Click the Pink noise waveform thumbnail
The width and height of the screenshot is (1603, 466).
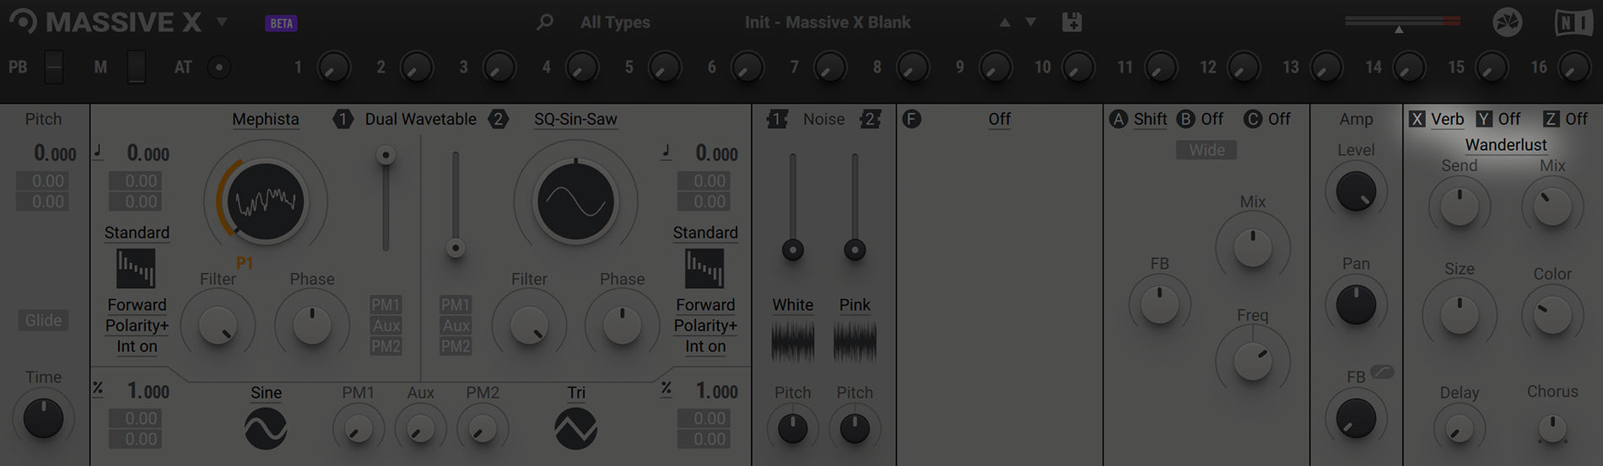coord(855,341)
